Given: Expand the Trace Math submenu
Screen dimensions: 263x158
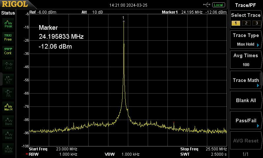Looking at the screenshot, I should point(246,80).
